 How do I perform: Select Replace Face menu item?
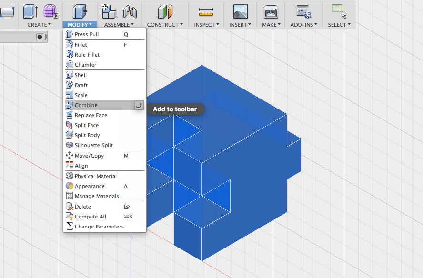[105, 115]
